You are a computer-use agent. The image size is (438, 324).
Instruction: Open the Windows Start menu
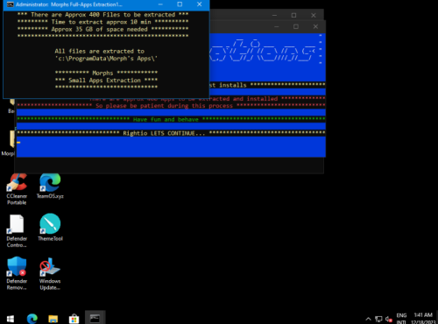[11, 319]
